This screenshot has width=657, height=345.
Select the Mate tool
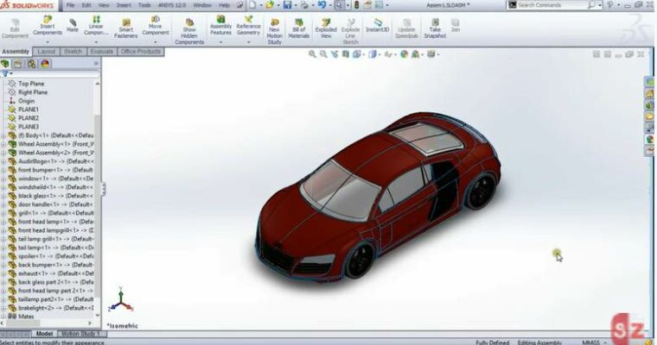(73, 26)
